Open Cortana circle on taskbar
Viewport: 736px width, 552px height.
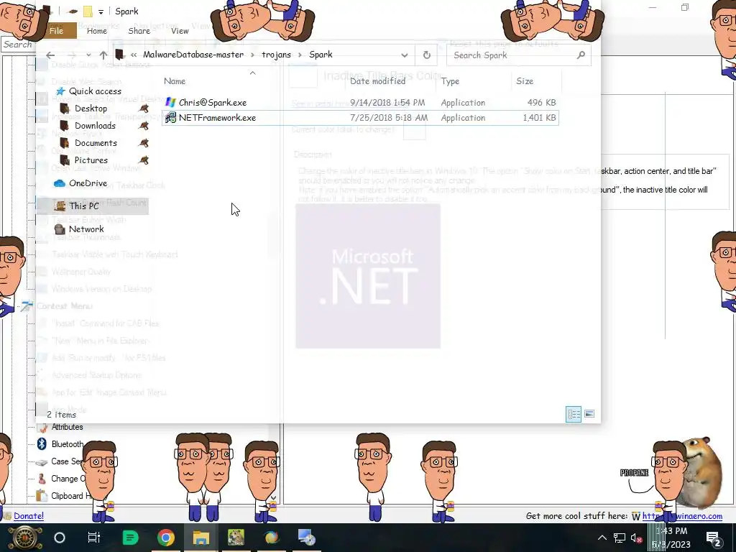pos(60,538)
